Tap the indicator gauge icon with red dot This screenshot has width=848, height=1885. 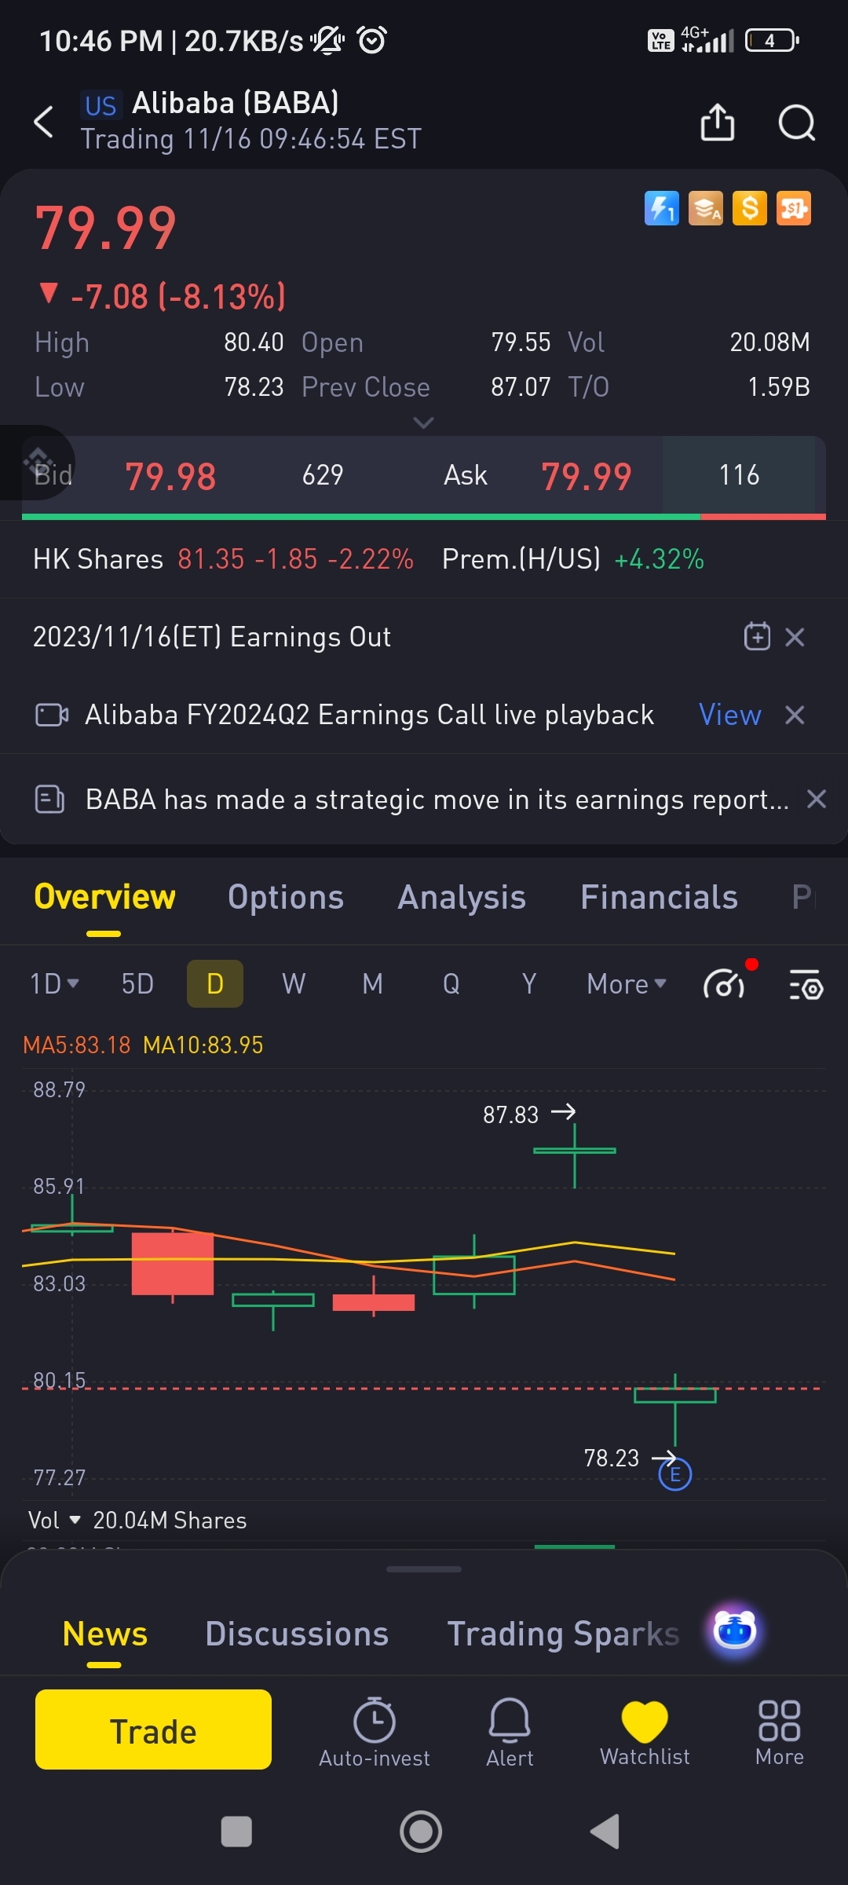[725, 983]
